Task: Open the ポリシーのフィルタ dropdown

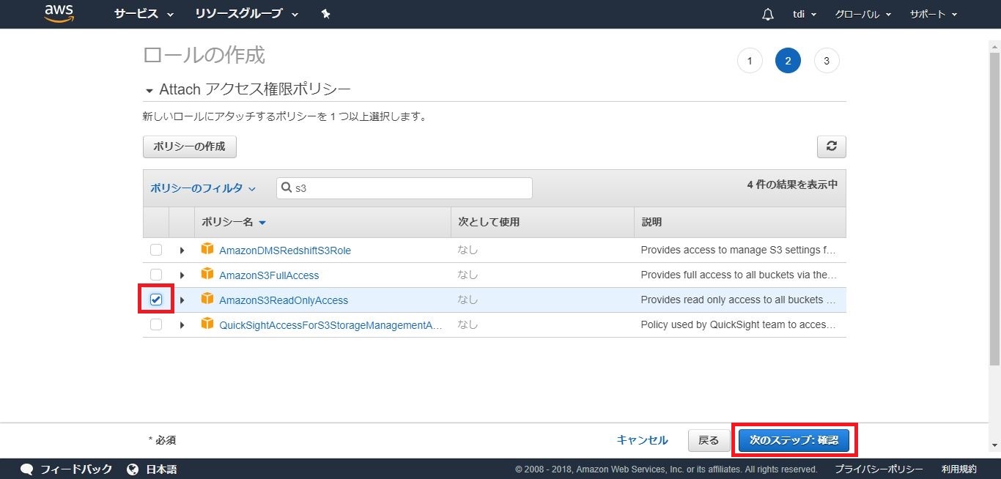Action: [x=203, y=188]
